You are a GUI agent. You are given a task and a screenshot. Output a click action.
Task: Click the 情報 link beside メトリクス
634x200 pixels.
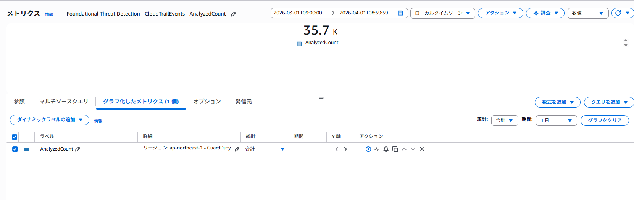point(49,14)
